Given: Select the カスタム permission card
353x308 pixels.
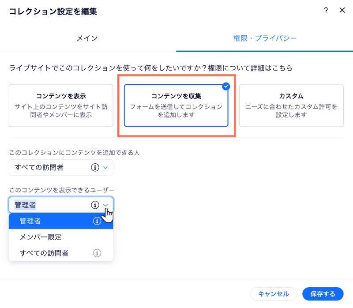Looking at the screenshot, I should [291, 105].
